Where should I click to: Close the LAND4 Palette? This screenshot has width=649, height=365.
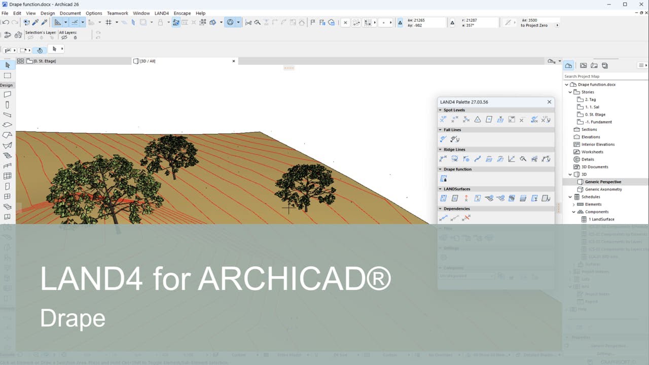click(x=549, y=102)
